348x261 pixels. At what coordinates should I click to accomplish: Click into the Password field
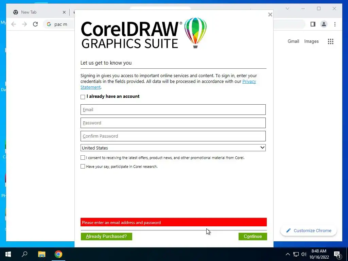[173, 123]
